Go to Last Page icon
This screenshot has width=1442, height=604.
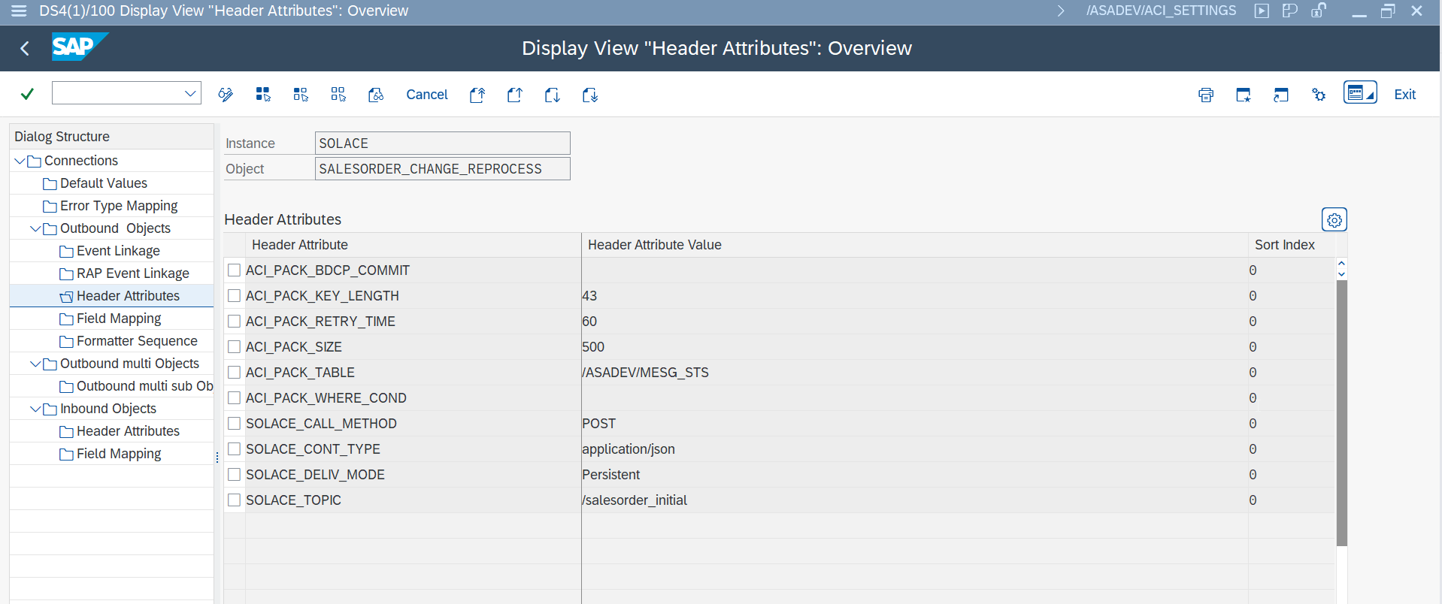(x=590, y=95)
